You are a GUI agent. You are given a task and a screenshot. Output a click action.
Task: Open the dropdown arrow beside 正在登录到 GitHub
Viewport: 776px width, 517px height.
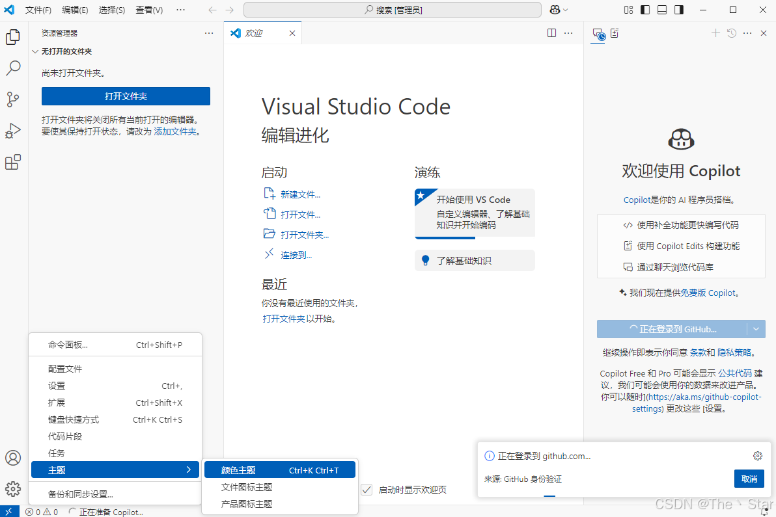point(756,329)
